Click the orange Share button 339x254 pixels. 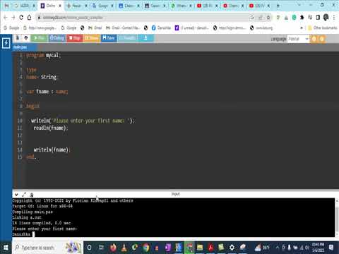91,38
